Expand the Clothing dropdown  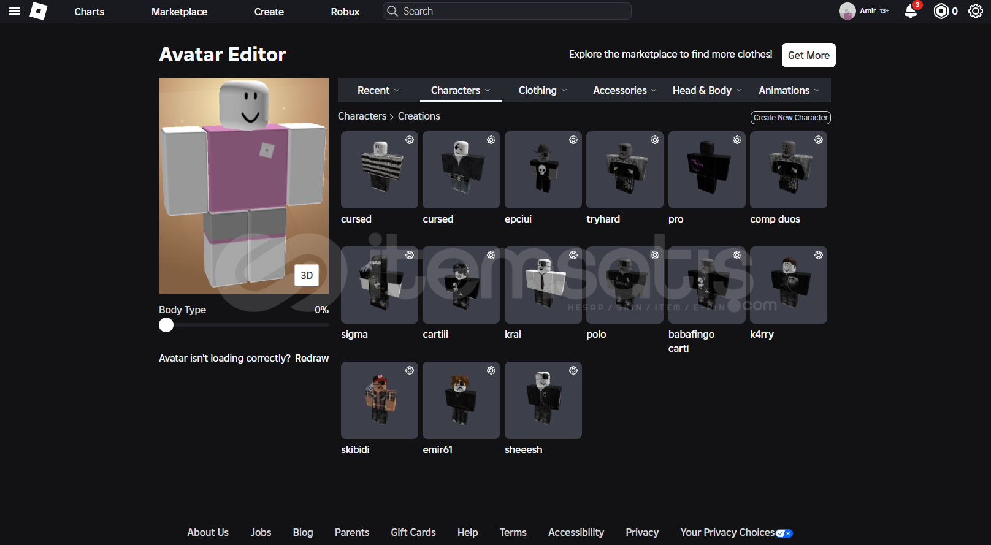pos(543,90)
